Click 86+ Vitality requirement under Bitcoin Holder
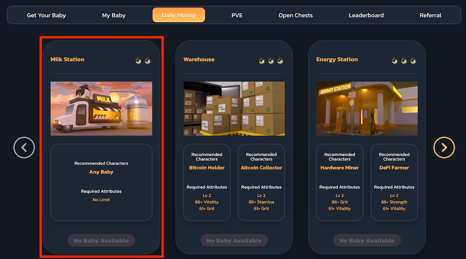Viewport: 466px width, 259px height. tap(207, 202)
